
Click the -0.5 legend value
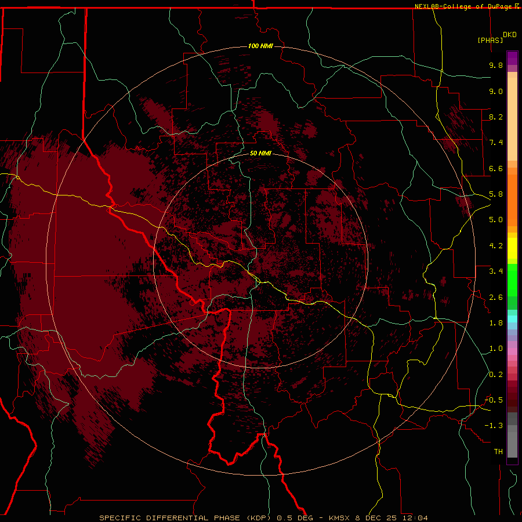[x=494, y=400]
